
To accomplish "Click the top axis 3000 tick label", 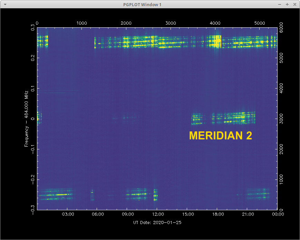I will click(x=171, y=23).
